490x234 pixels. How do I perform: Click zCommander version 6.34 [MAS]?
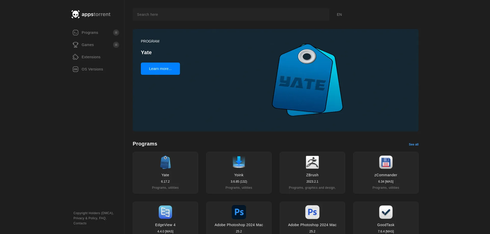(x=386, y=182)
